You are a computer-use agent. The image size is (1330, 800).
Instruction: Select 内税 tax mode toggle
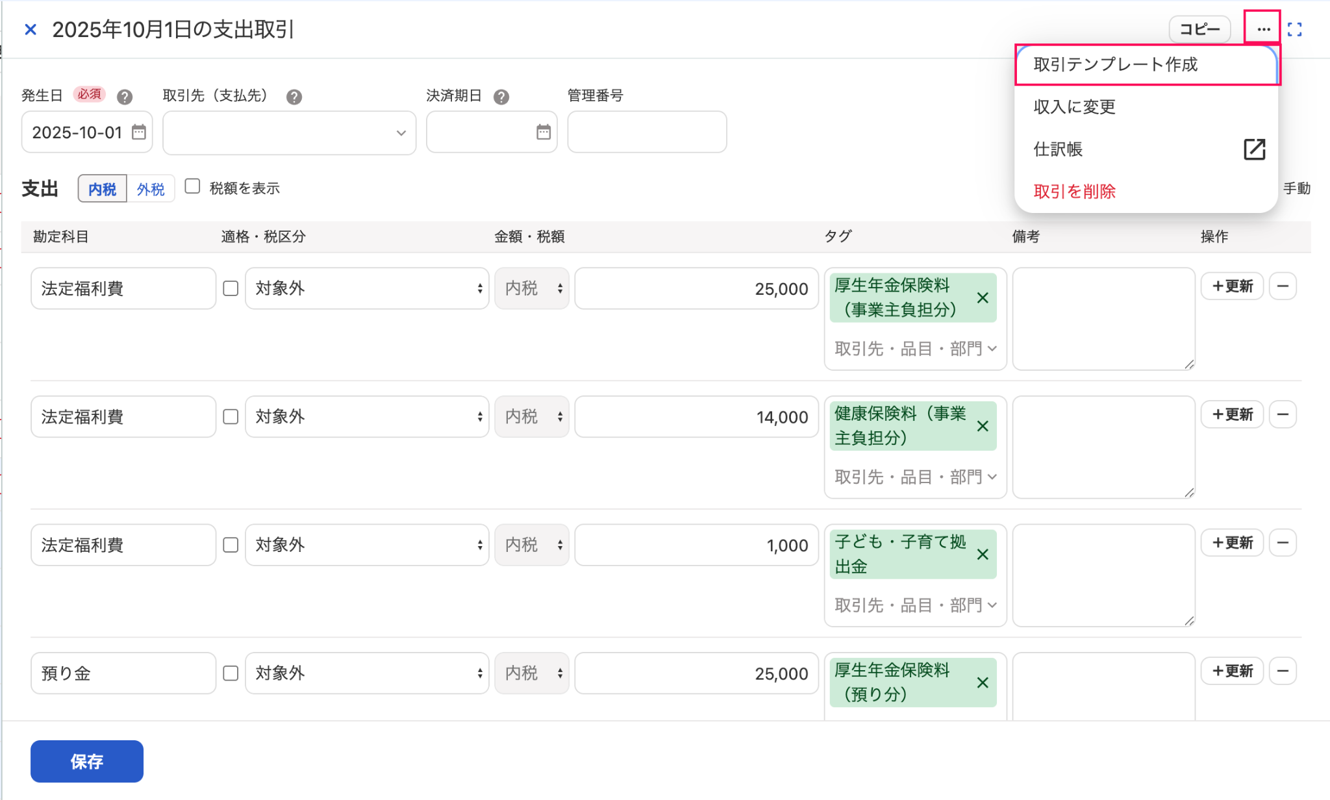(102, 189)
